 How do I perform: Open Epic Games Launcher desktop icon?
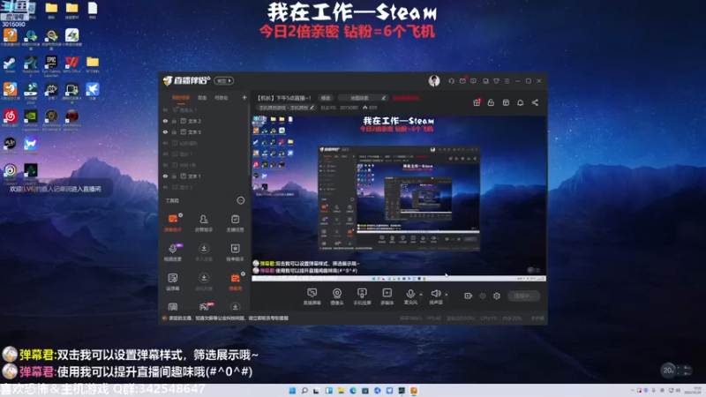click(x=51, y=64)
